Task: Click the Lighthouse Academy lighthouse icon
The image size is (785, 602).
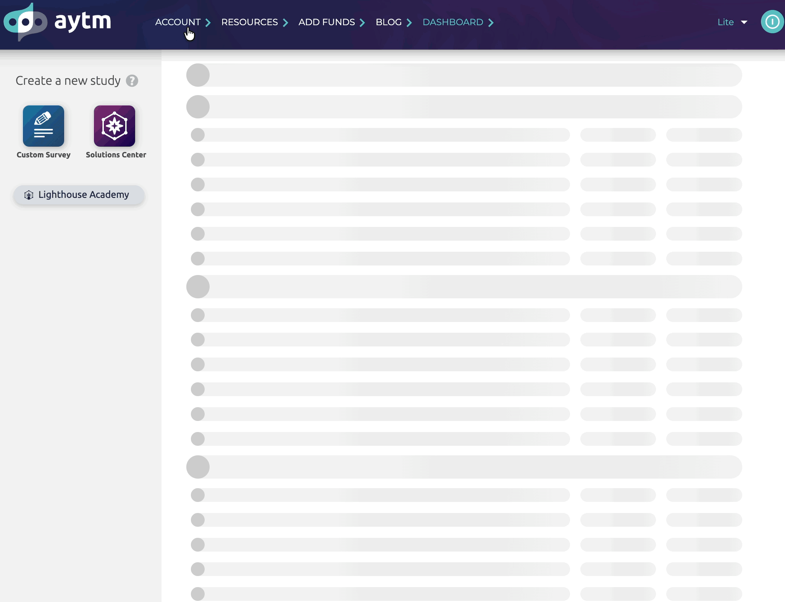Action: tap(29, 195)
